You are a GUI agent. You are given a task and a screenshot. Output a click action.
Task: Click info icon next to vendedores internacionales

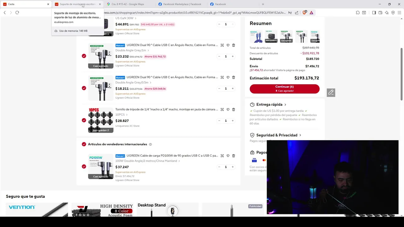[x=150, y=144]
